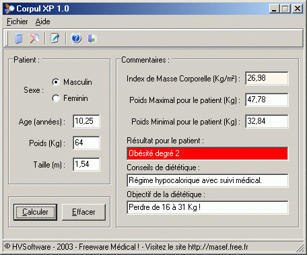Click the Poids Minimal value field

[x=267, y=121]
